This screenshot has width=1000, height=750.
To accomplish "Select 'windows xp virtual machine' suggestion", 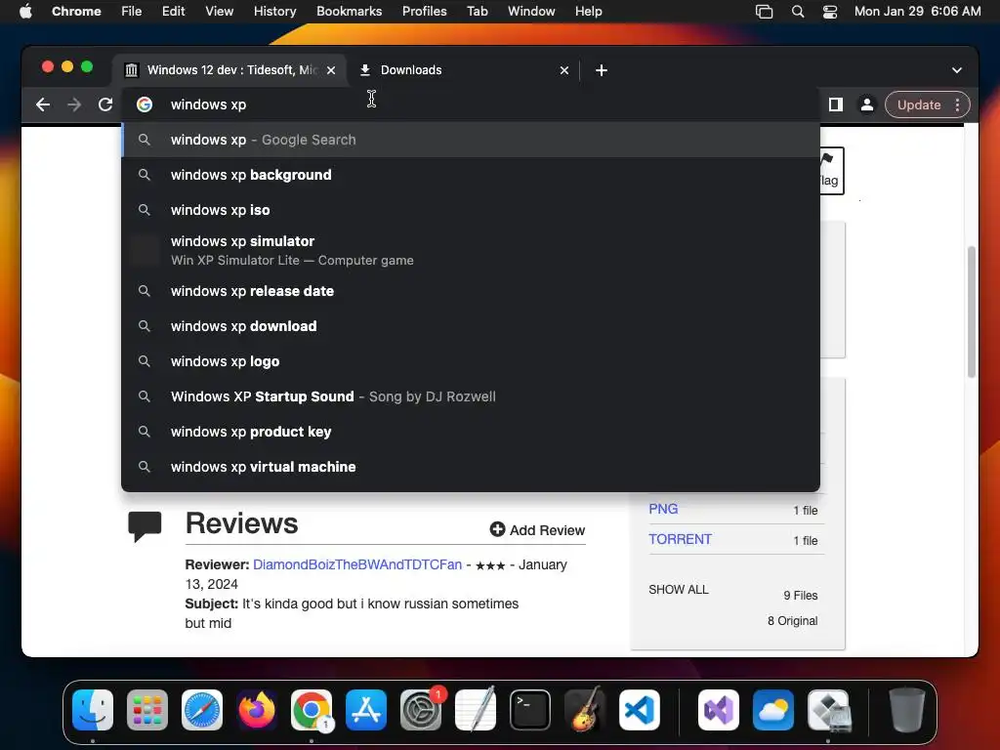I will [471, 466].
